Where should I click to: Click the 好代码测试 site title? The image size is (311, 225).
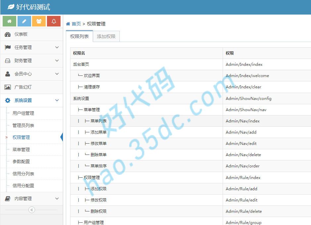pos(33,7)
